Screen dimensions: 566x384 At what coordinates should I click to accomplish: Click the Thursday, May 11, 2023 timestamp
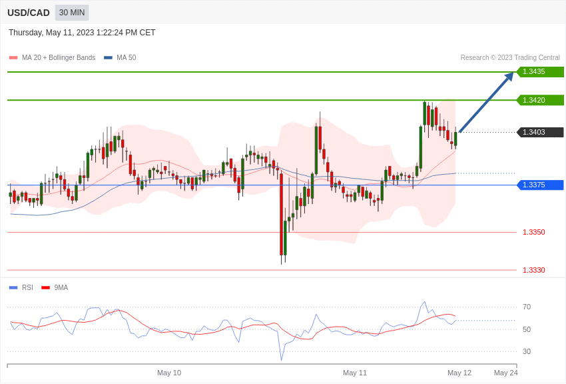[x=82, y=33]
